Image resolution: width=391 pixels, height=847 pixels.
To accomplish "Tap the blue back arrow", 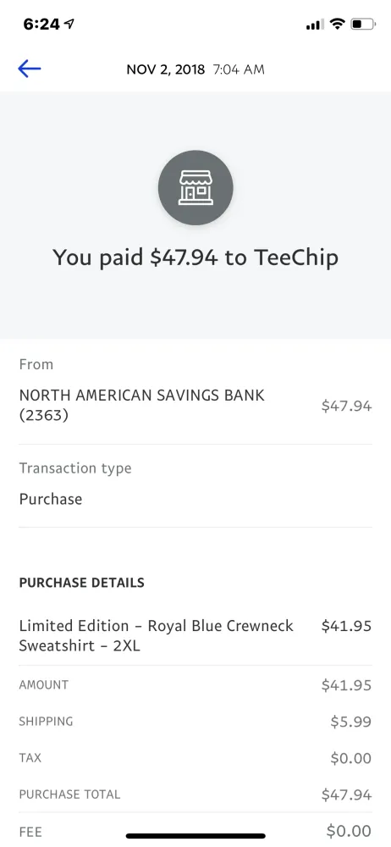I will [29, 69].
